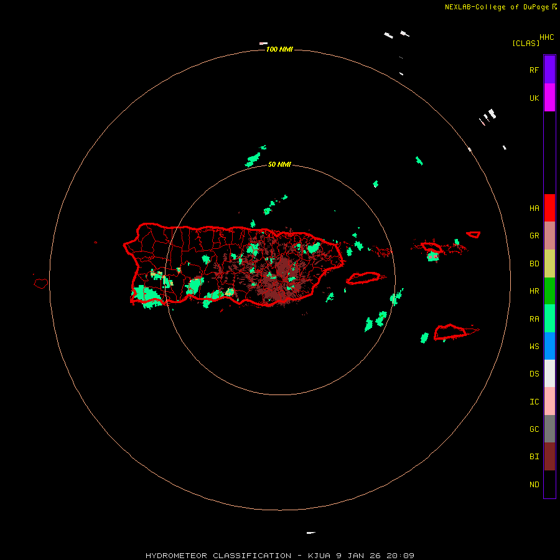Click the rain echo west of St. Croix
The image size is (560, 560).
point(424,337)
